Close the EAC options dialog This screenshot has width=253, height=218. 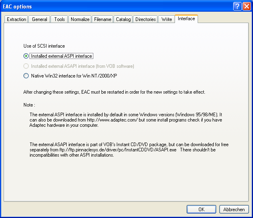pos(246,6)
